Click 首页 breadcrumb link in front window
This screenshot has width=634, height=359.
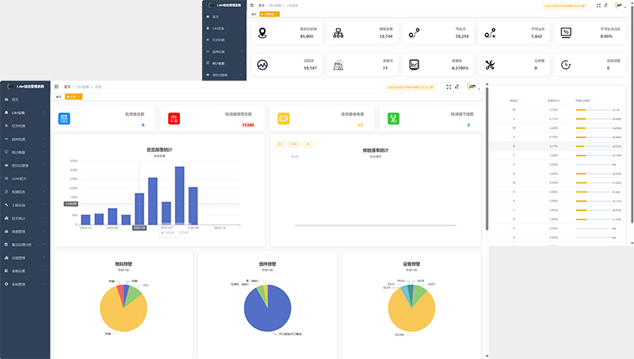coord(67,86)
